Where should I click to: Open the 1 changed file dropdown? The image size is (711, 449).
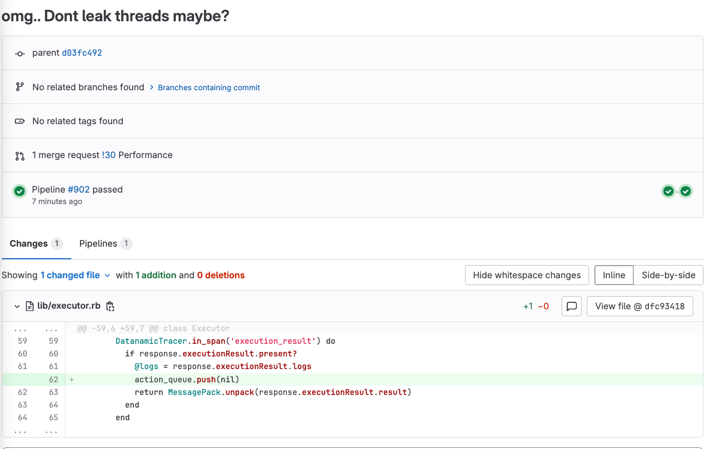tap(75, 275)
